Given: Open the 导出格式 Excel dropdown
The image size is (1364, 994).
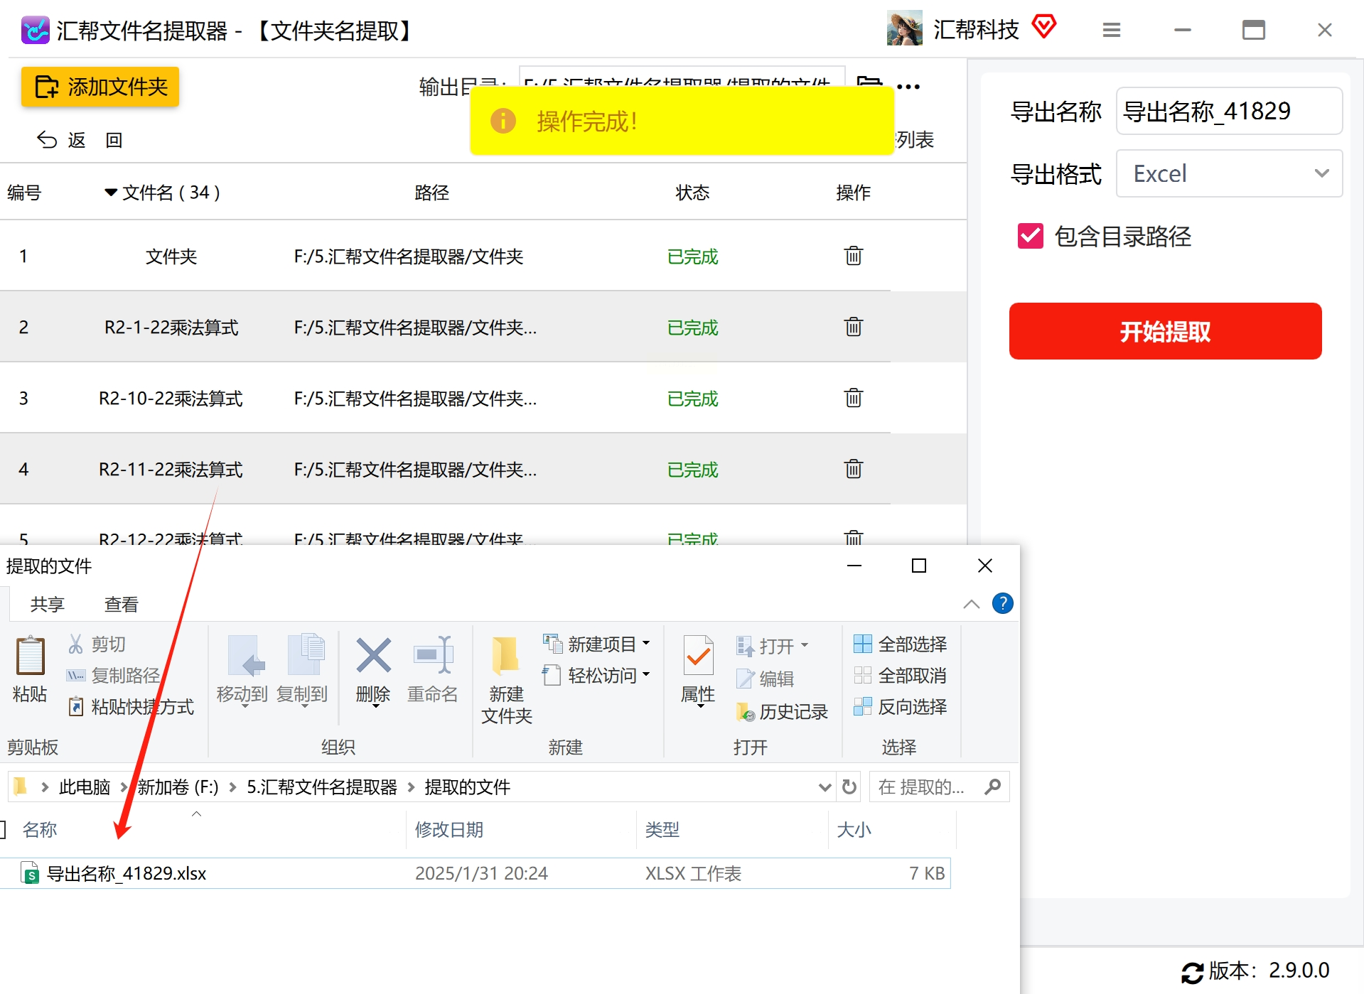Looking at the screenshot, I should [1229, 173].
